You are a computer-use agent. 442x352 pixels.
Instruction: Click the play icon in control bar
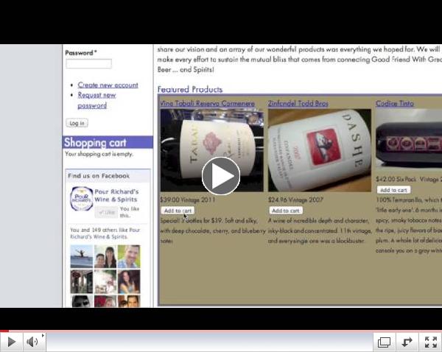pos(12,342)
